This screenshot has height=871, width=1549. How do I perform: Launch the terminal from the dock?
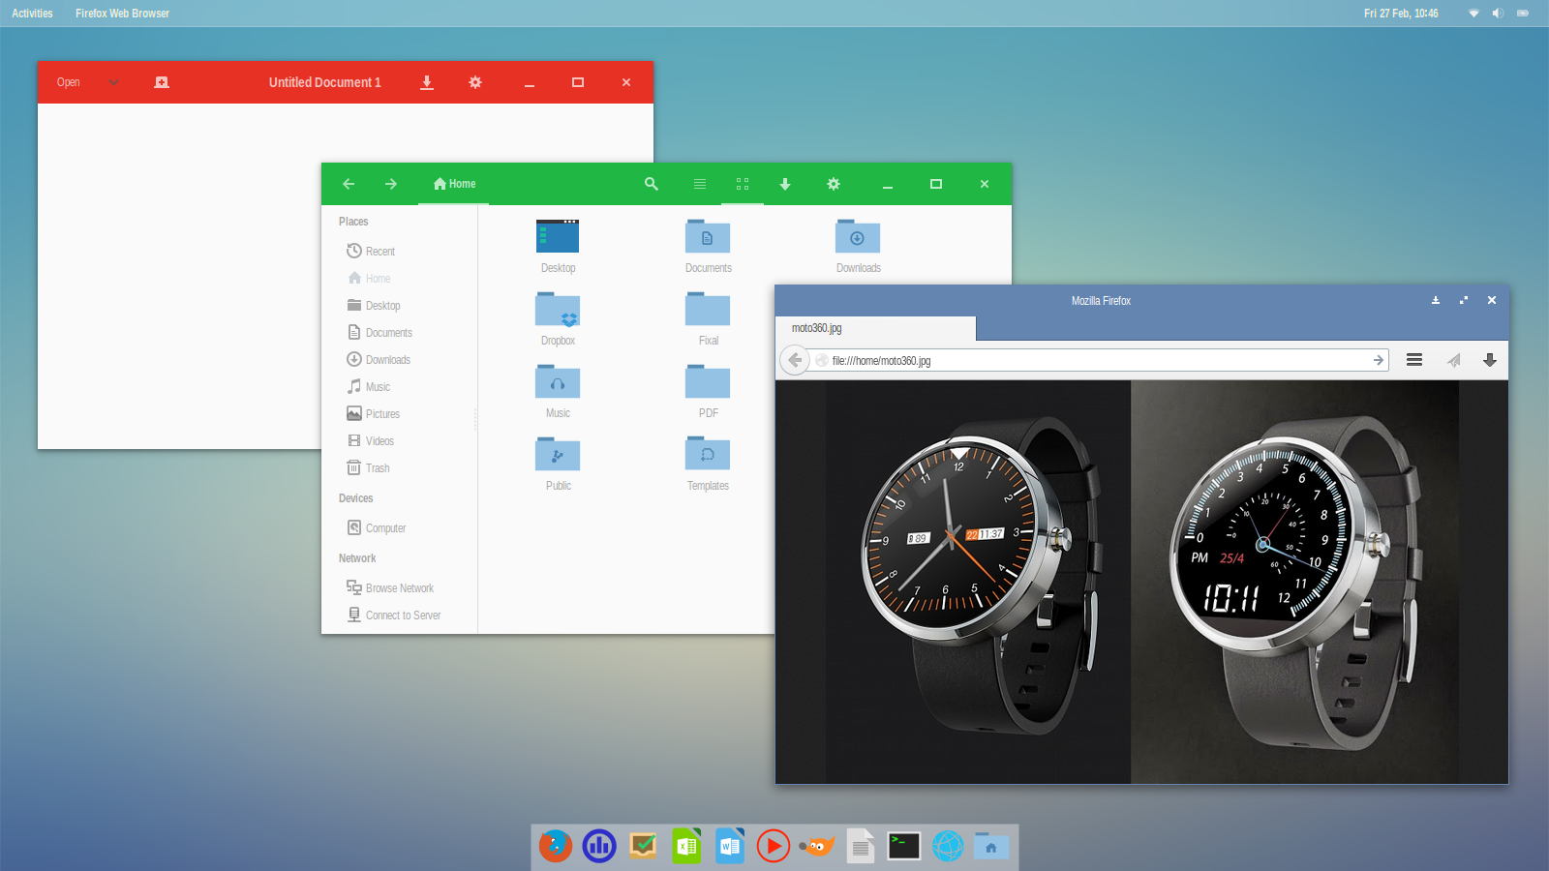tap(904, 846)
